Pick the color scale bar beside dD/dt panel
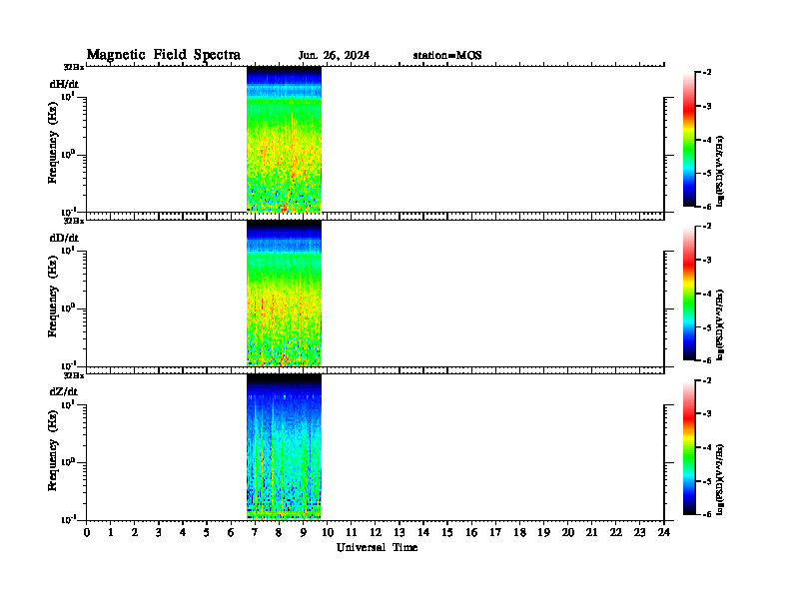The height and width of the screenshot is (611, 791). click(689, 294)
